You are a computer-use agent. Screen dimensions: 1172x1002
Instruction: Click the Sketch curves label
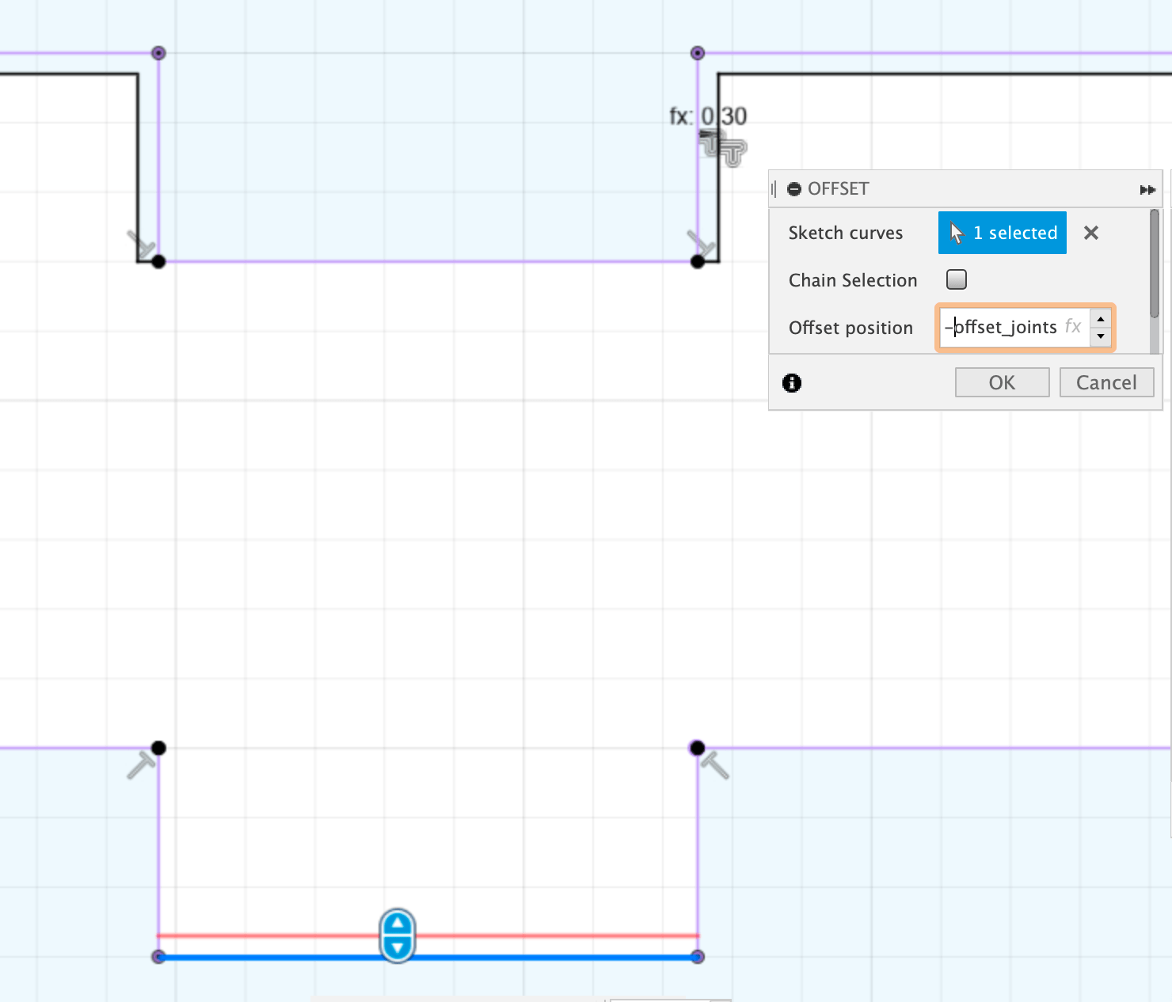click(846, 233)
